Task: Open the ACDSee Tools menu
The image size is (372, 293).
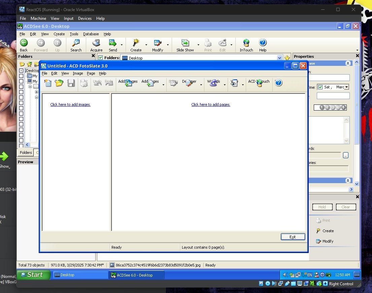Action: click(x=74, y=34)
